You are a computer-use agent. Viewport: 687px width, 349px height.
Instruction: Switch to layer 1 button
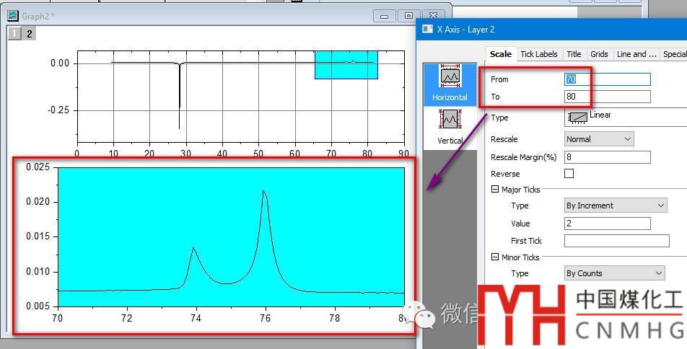[x=14, y=33]
